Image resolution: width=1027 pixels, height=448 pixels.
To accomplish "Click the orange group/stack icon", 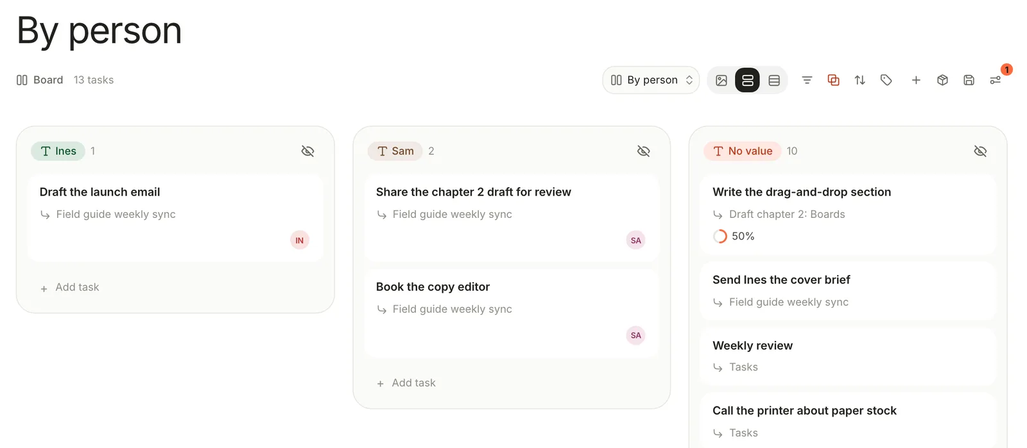I will pyautogui.click(x=833, y=80).
